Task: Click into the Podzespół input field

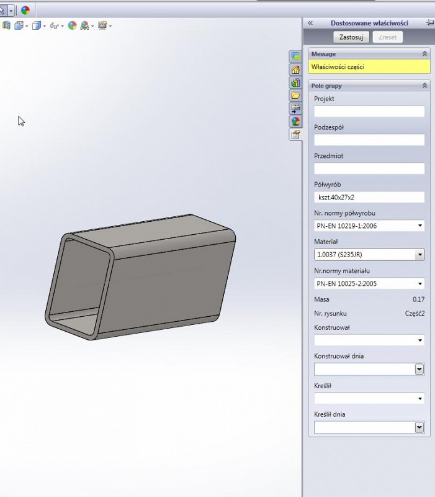Action: [x=369, y=140]
